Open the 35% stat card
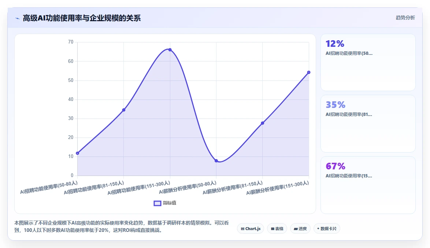The image size is (430, 248). tap(368, 124)
